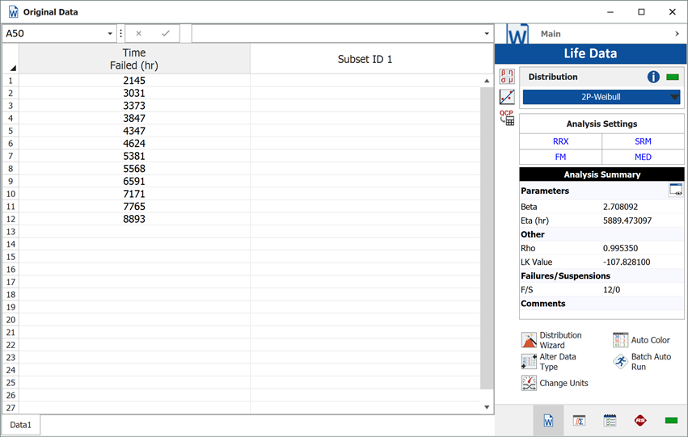Expand the Main control panel chevron
The image size is (688, 437).
tap(677, 34)
